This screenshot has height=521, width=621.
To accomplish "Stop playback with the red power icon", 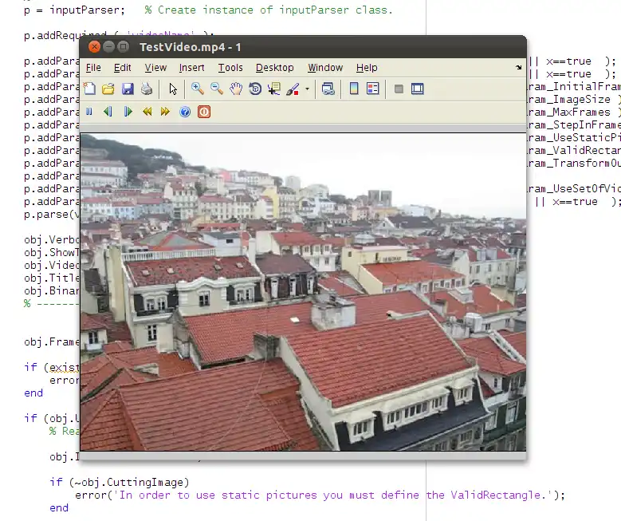I will pyautogui.click(x=204, y=112).
